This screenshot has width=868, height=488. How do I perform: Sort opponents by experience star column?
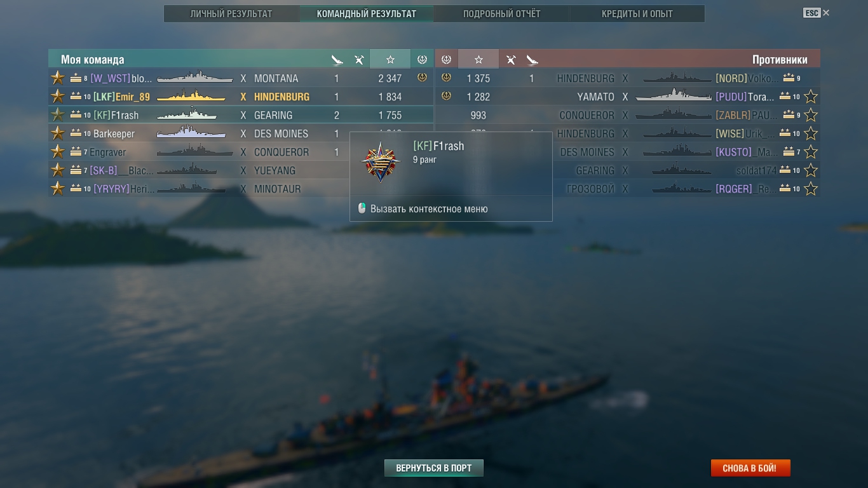pos(478,59)
